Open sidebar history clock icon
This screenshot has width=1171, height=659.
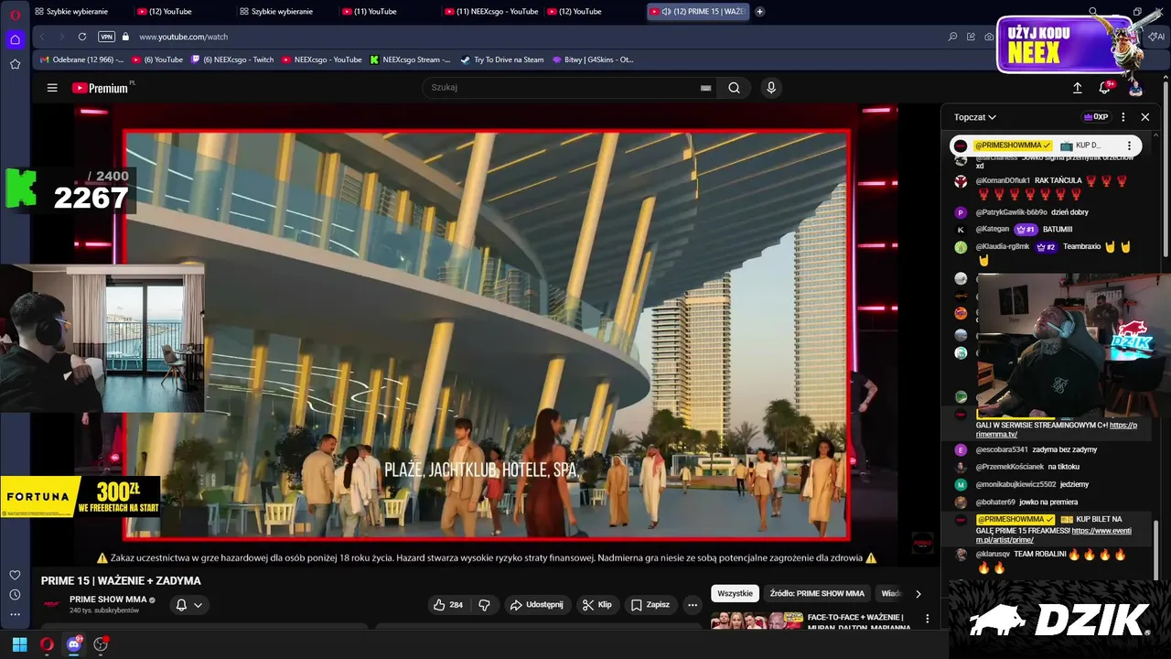(15, 595)
